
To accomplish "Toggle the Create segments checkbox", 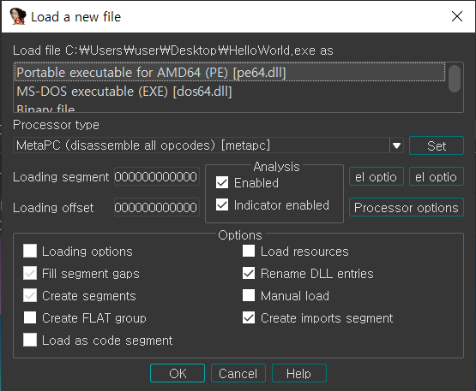I will point(30,295).
